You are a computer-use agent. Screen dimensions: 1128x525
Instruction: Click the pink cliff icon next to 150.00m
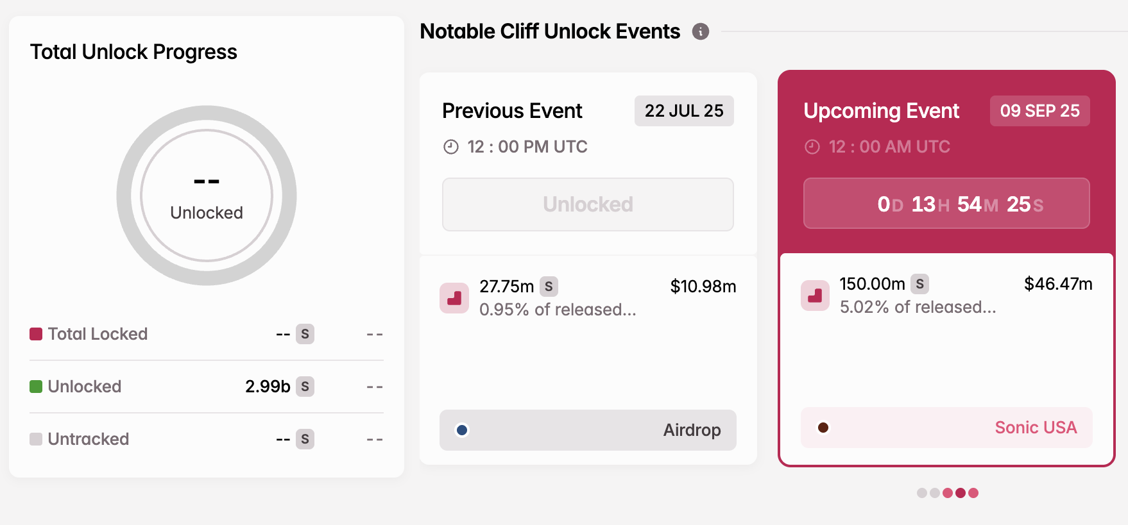point(816,296)
